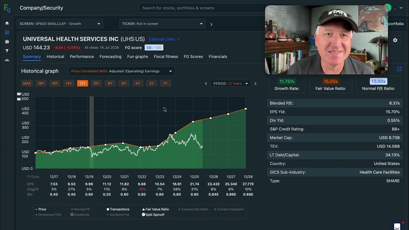Toggle the Fair Value Ratio legend item
Viewport: 409px width, 230px height.
(156, 209)
